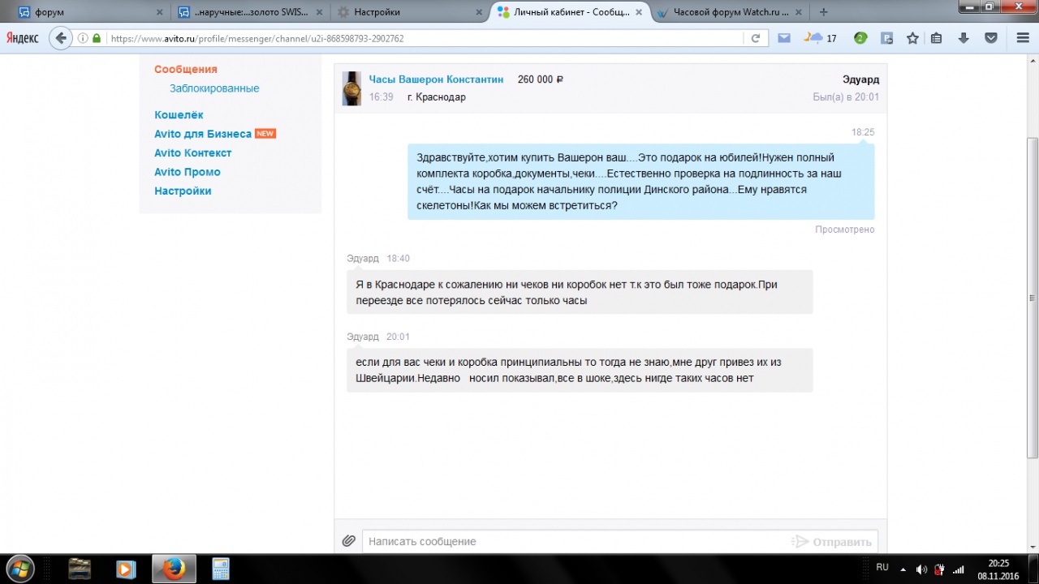Open the media player taskbar icon
Viewport: 1039px width, 584px height.
126,569
